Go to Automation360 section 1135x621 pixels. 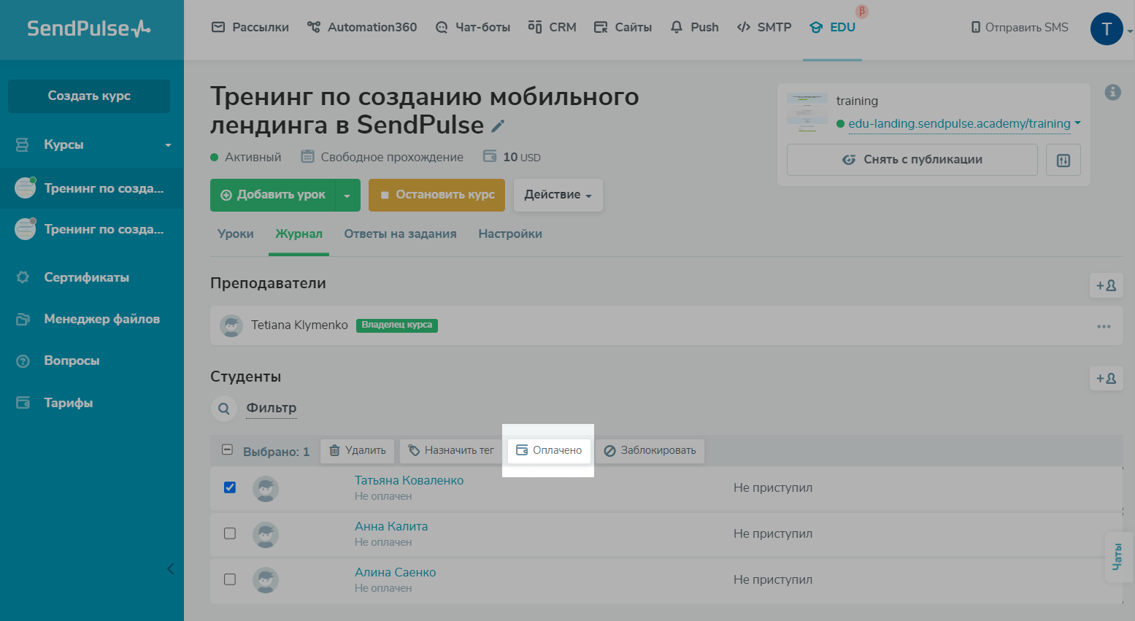pyautogui.click(x=362, y=28)
